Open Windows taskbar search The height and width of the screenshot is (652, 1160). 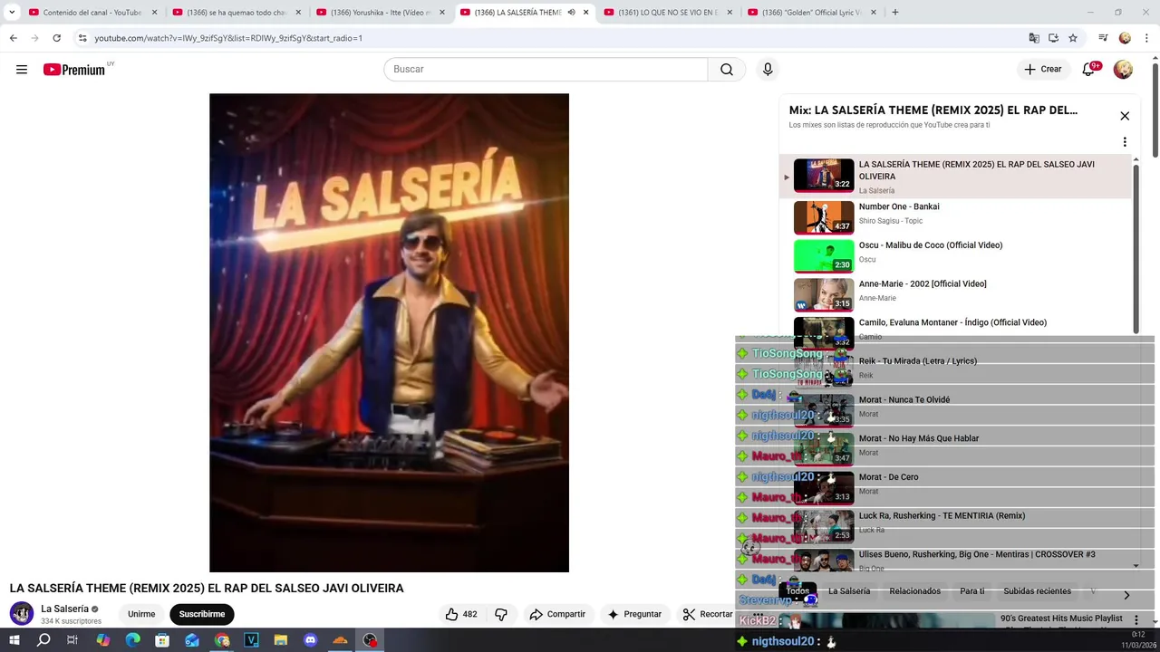[43, 640]
